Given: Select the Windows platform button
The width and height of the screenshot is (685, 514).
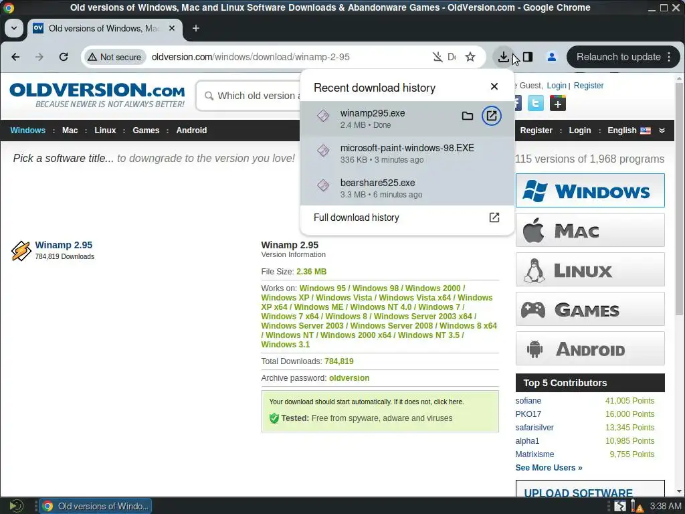Looking at the screenshot, I should [590, 191].
